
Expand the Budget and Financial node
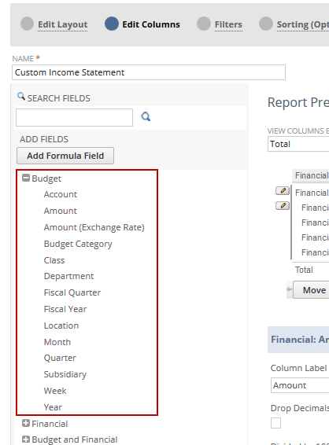[x=26, y=439]
